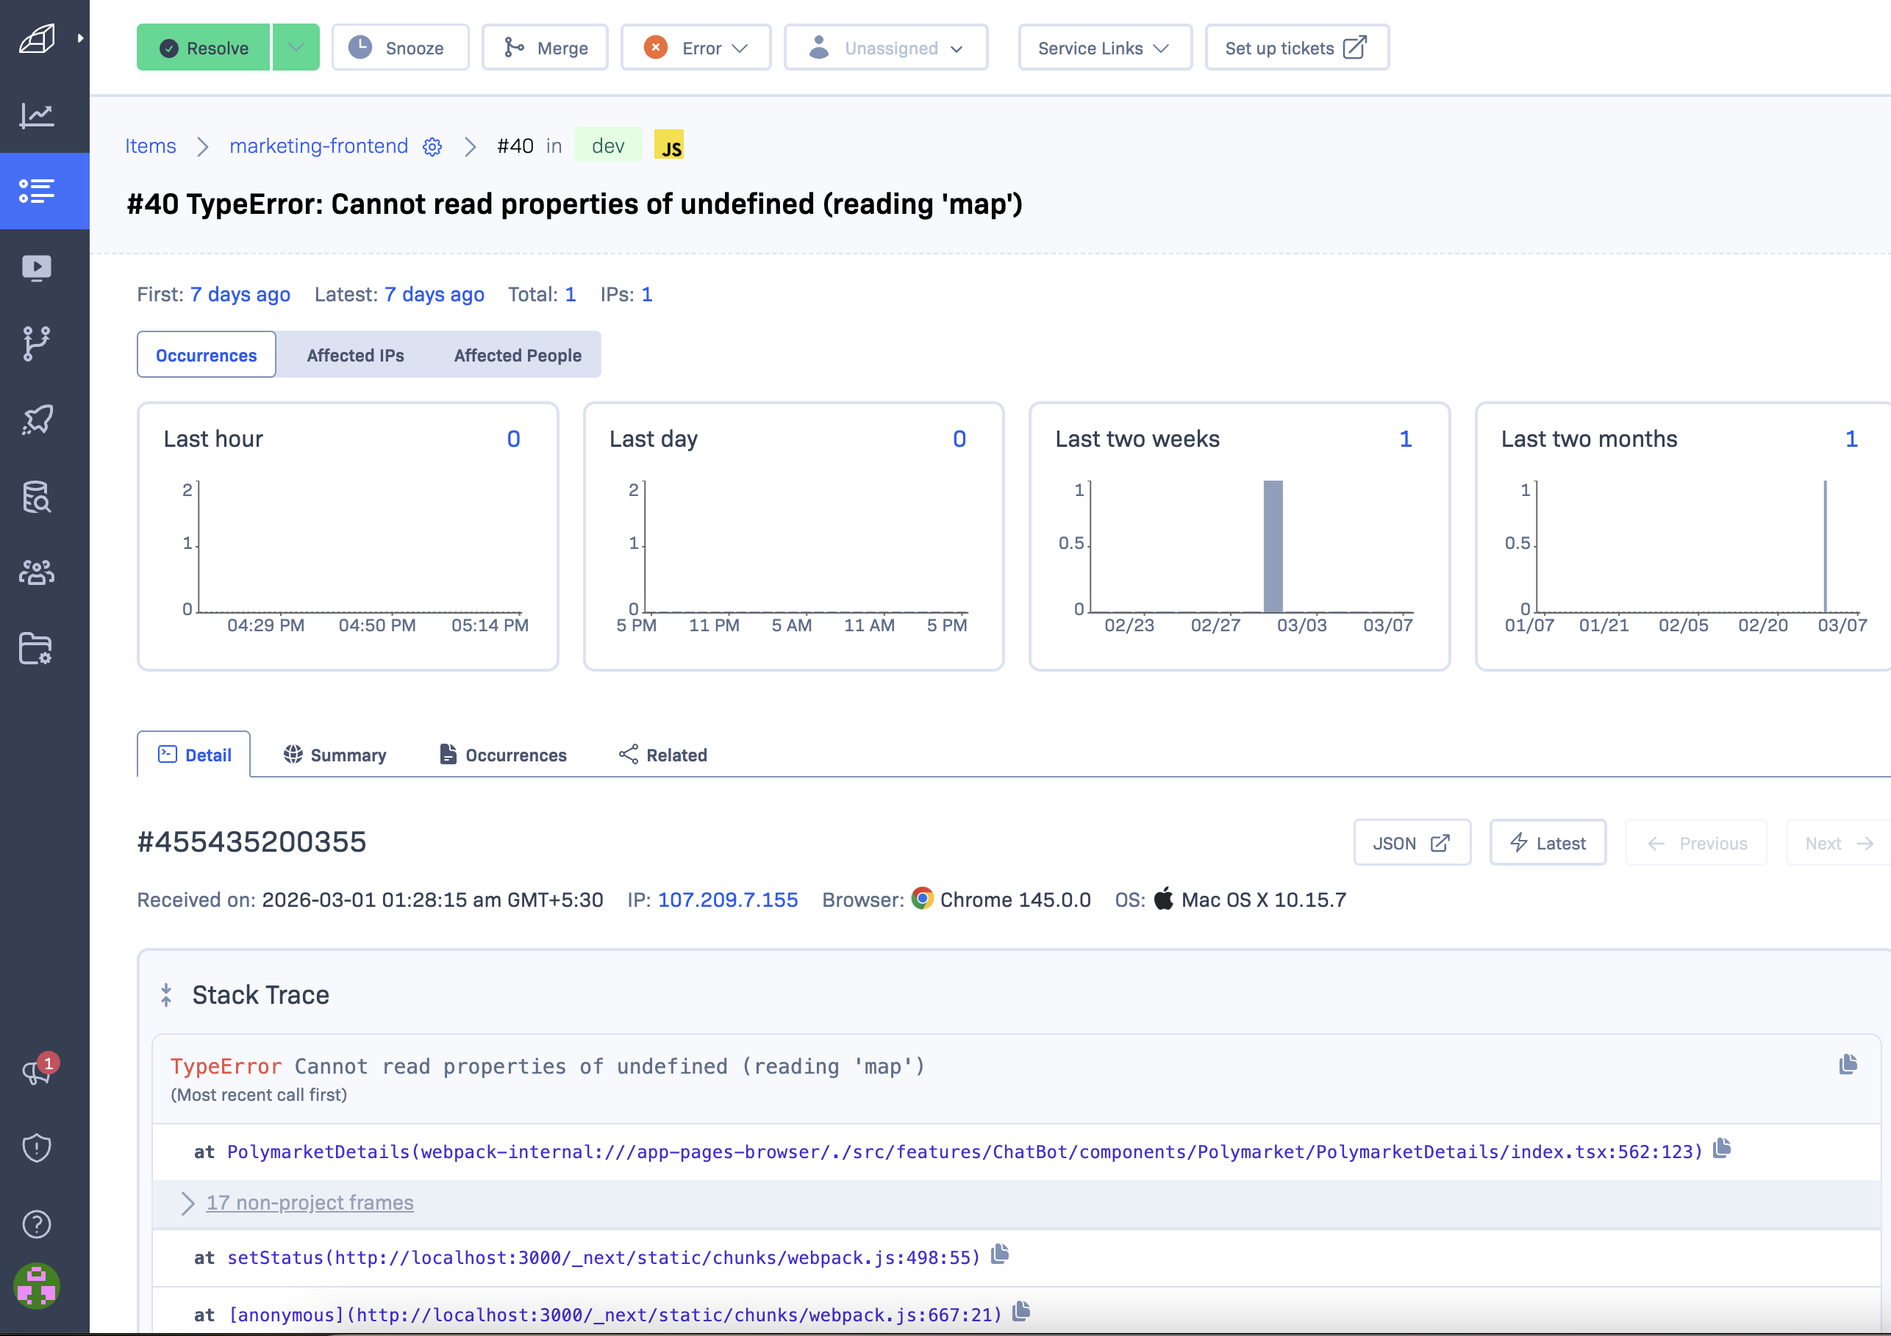Open Session Replay in the sidebar
The height and width of the screenshot is (1336, 1891).
(x=36, y=267)
